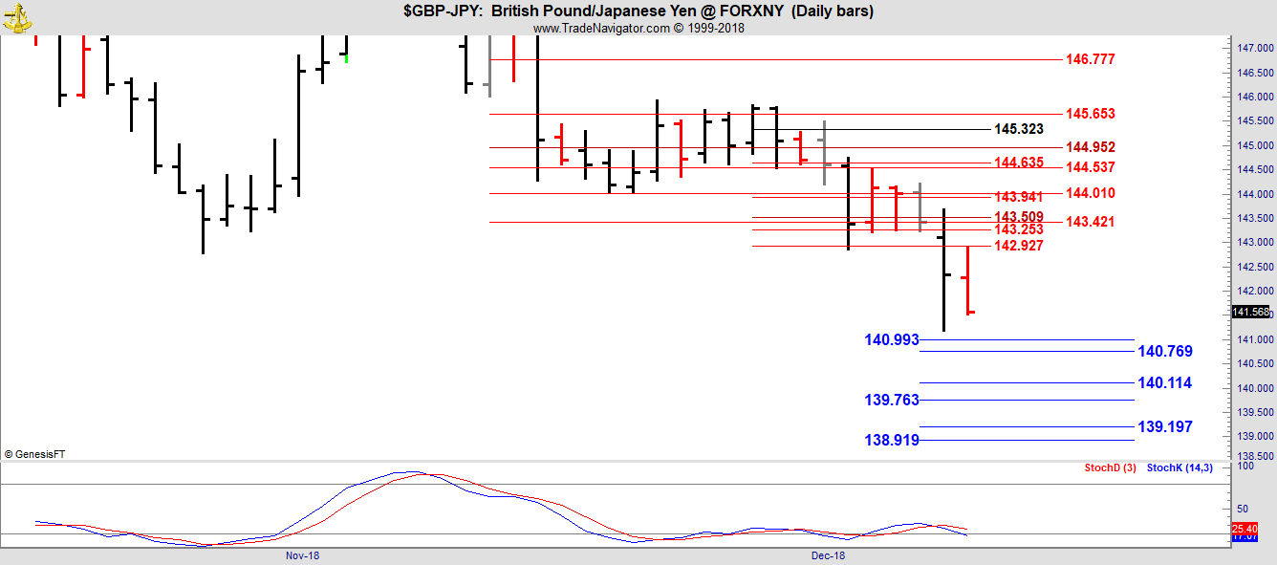
Task: Click the Dec-18 date axis label
Action: tap(828, 554)
